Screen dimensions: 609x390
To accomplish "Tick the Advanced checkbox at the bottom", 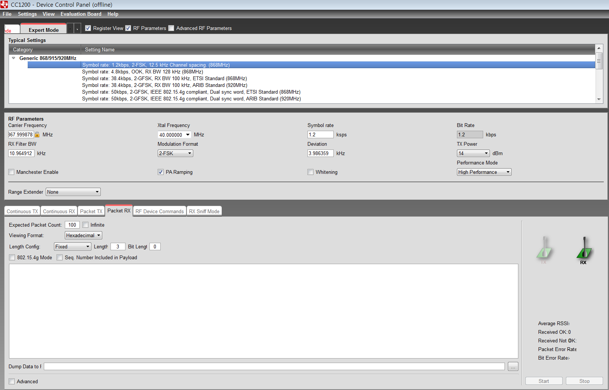I will tap(12, 381).
